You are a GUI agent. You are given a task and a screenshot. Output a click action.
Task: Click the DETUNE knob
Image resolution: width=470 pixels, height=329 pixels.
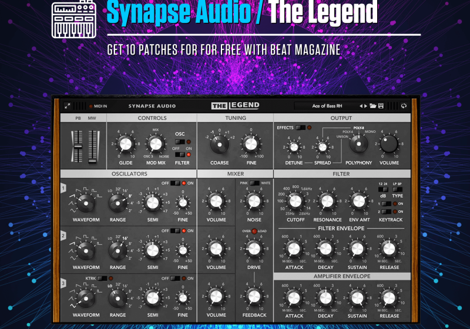294,147
